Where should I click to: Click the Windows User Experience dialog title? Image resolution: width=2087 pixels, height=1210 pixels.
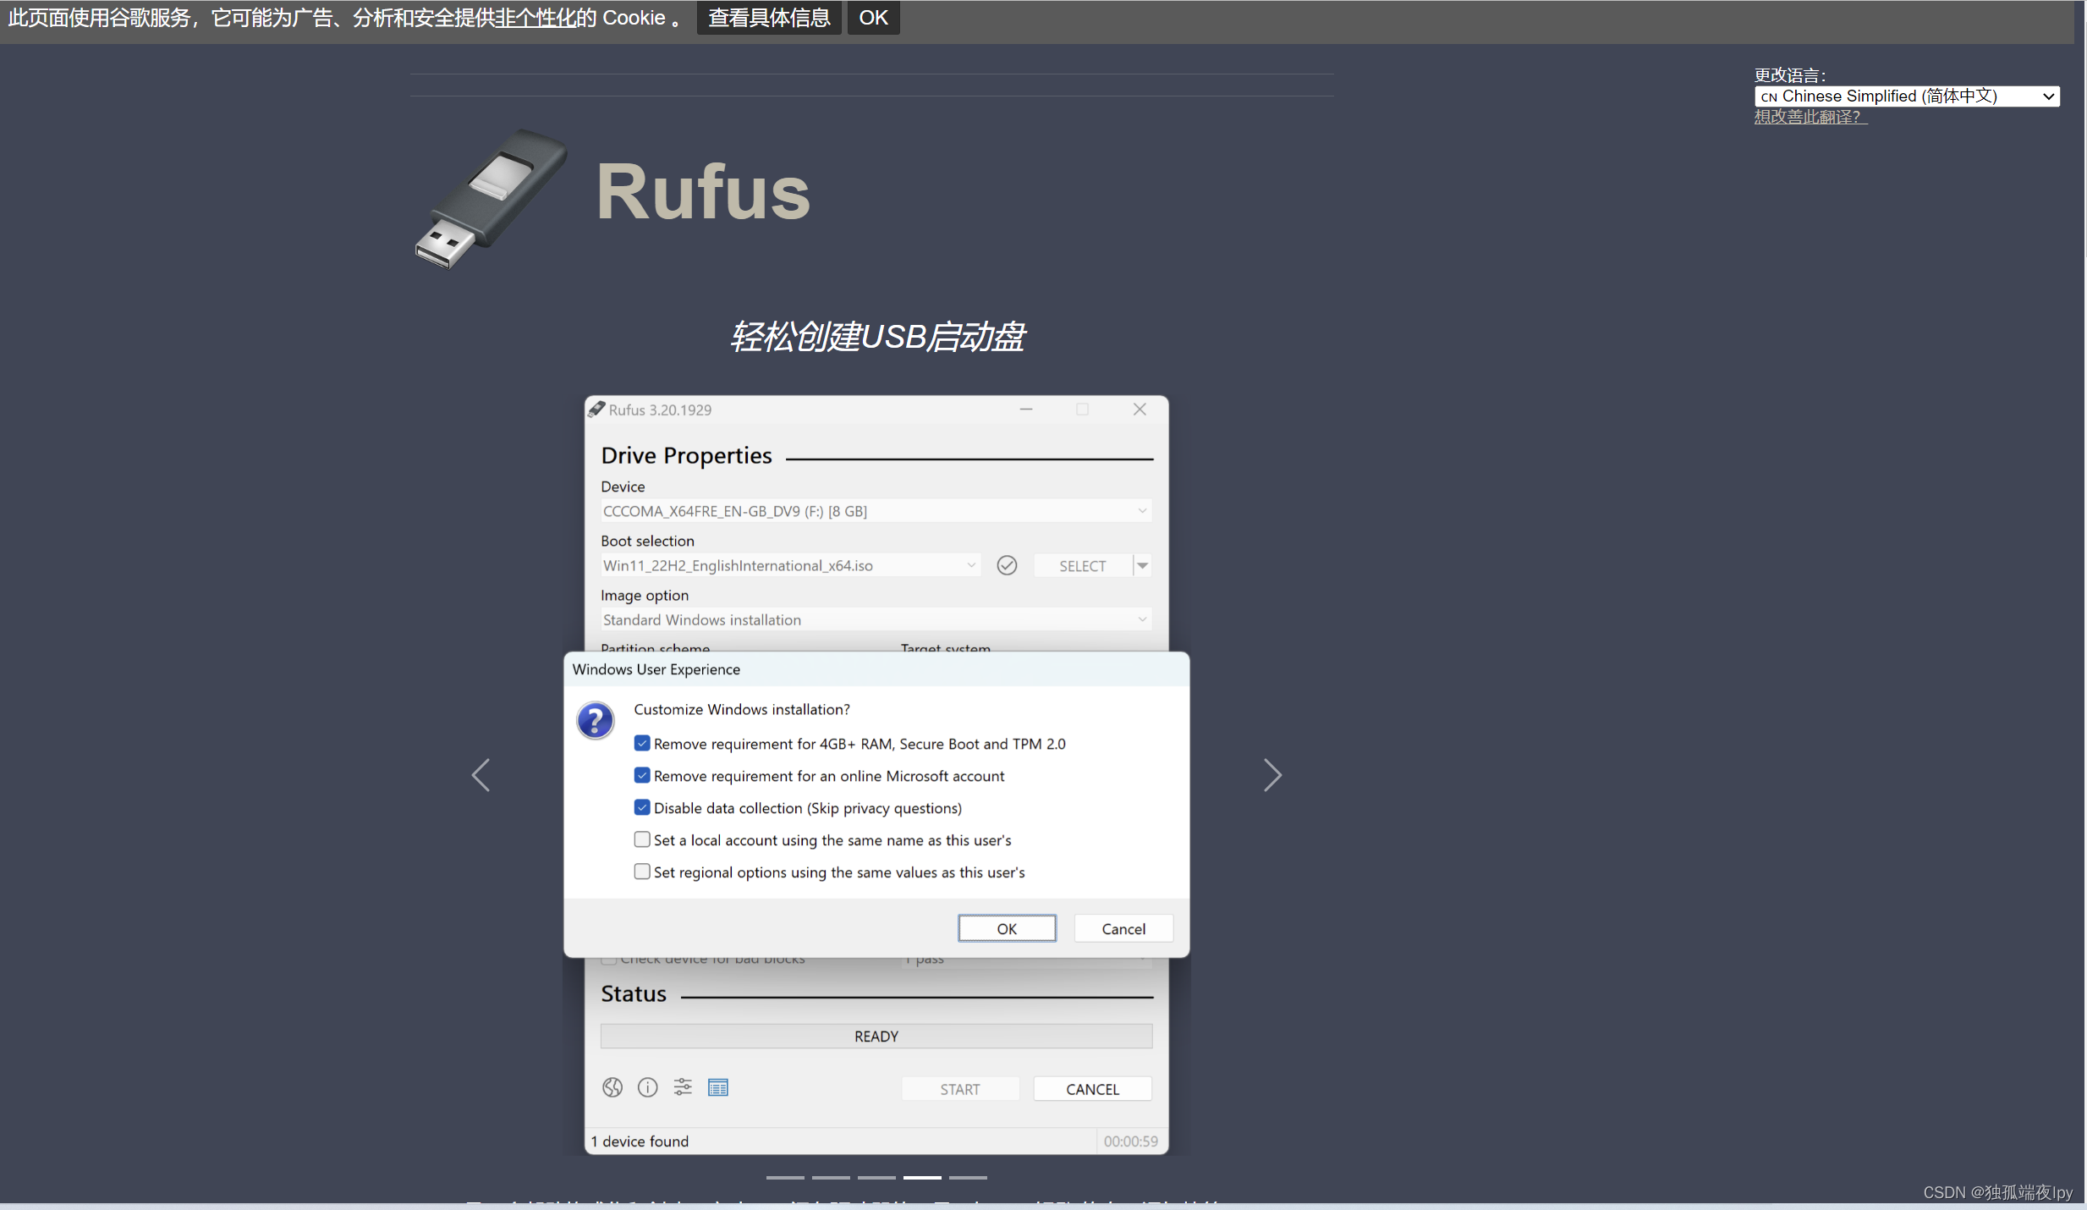pyautogui.click(x=656, y=669)
